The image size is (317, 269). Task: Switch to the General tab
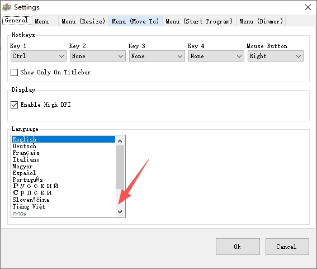point(17,21)
